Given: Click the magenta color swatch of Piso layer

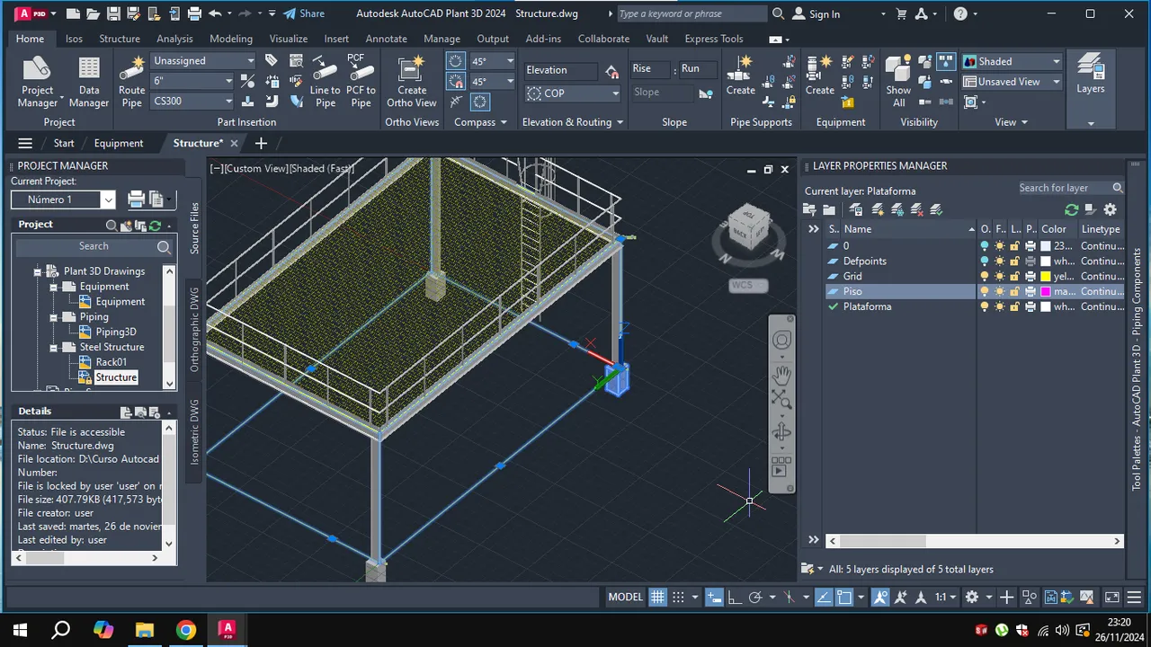Looking at the screenshot, I should tap(1045, 291).
